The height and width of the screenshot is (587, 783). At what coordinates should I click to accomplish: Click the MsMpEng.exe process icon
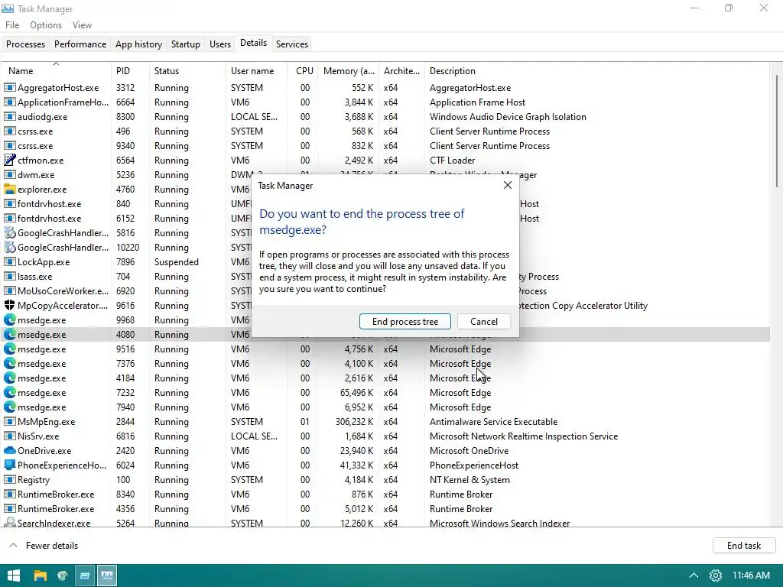click(9, 421)
